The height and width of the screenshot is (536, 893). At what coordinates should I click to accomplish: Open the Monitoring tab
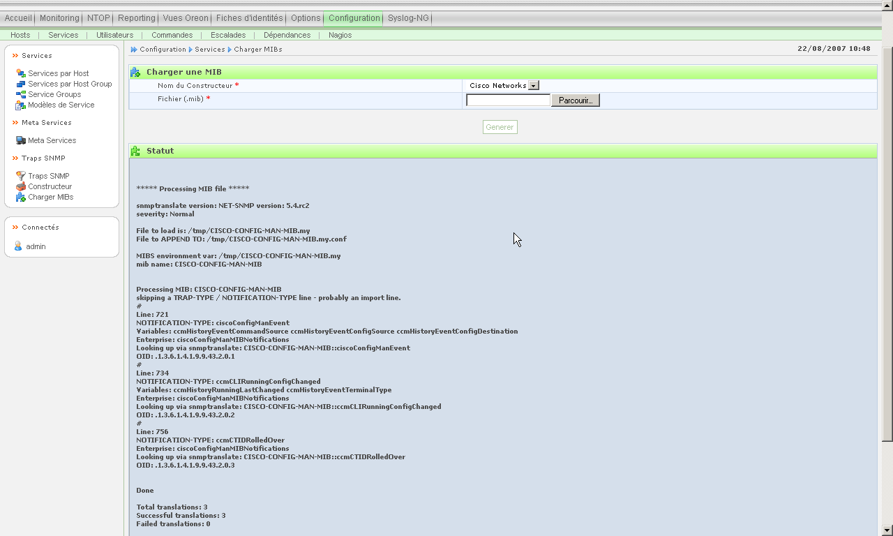(59, 18)
